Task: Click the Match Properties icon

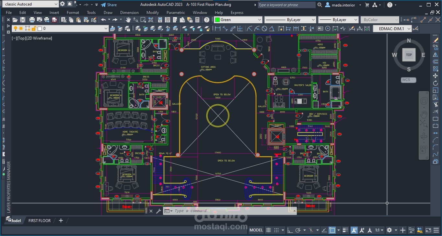Action: (87, 20)
